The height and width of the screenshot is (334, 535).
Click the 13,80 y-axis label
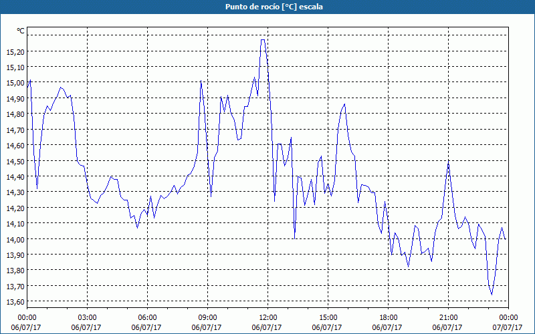[x=15, y=271]
